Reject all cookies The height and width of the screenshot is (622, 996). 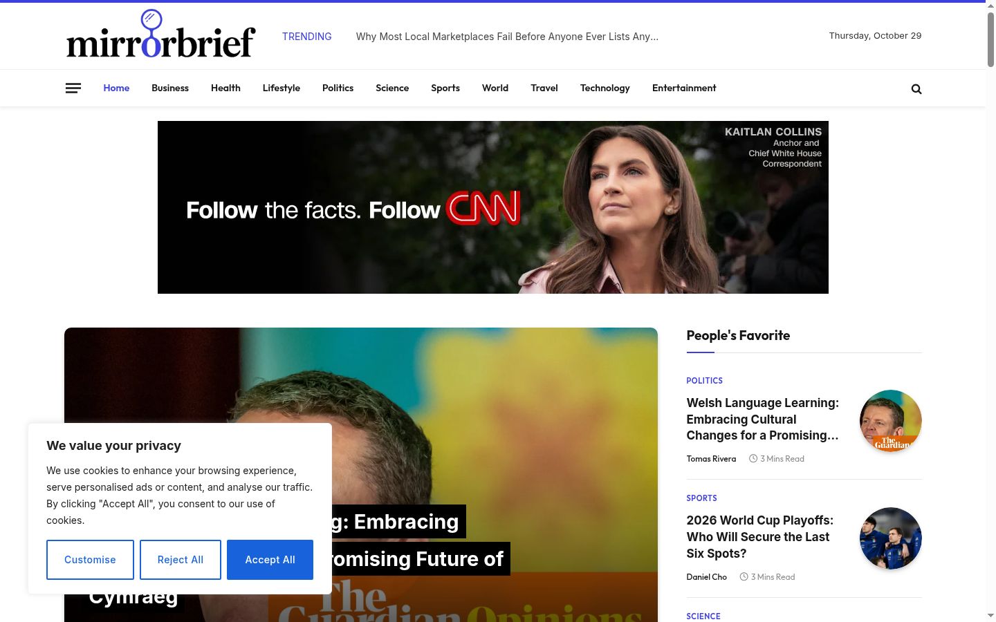click(x=181, y=560)
